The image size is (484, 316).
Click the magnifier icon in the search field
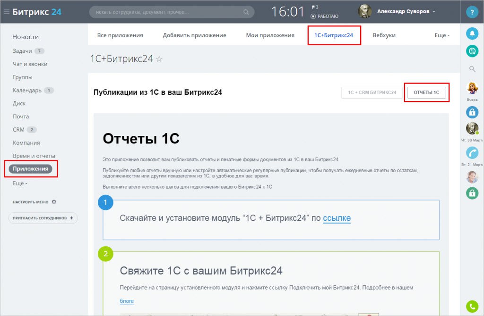pos(246,12)
